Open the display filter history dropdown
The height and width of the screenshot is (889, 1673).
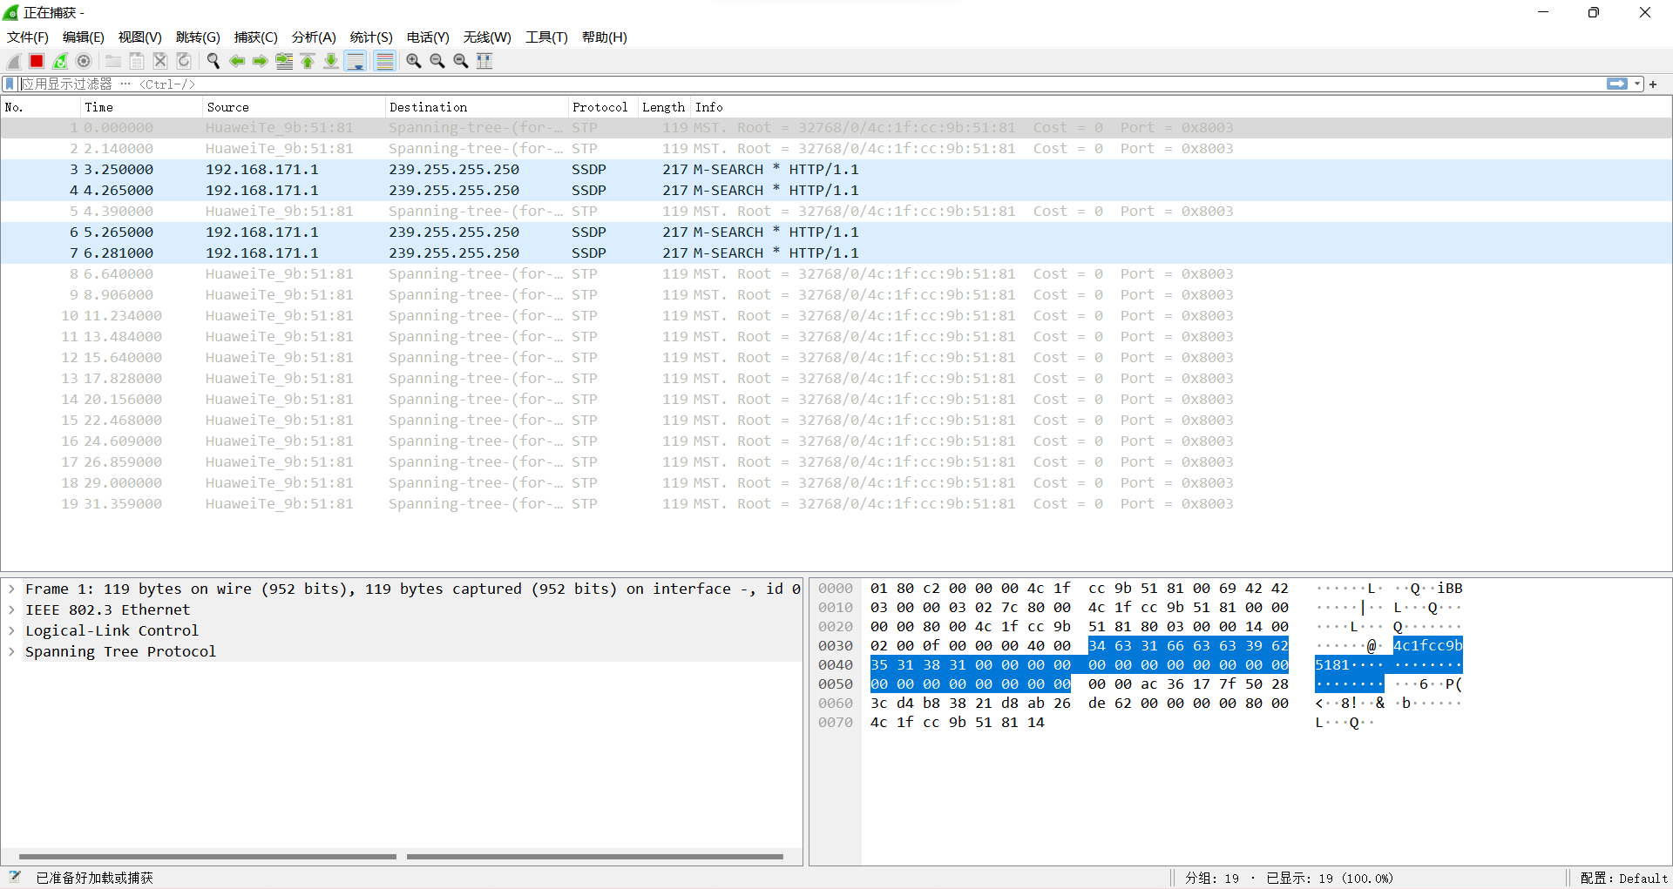(x=1637, y=84)
